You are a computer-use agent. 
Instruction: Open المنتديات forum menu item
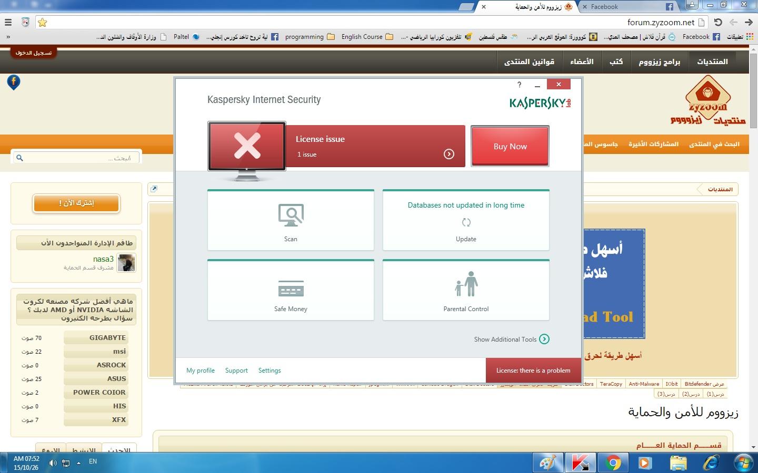point(712,61)
